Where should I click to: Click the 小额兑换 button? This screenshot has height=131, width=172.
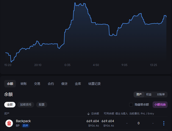160,105
